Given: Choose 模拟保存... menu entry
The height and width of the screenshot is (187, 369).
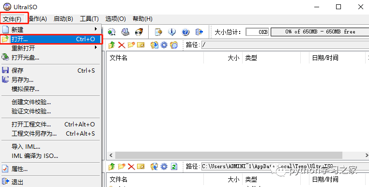Looking at the screenshot, I should click(50, 89).
